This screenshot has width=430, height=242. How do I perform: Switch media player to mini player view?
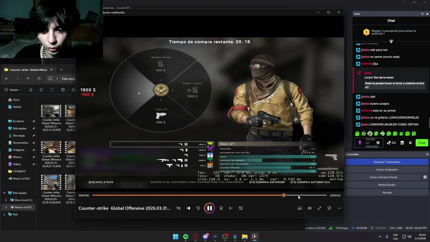tap(329, 208)
